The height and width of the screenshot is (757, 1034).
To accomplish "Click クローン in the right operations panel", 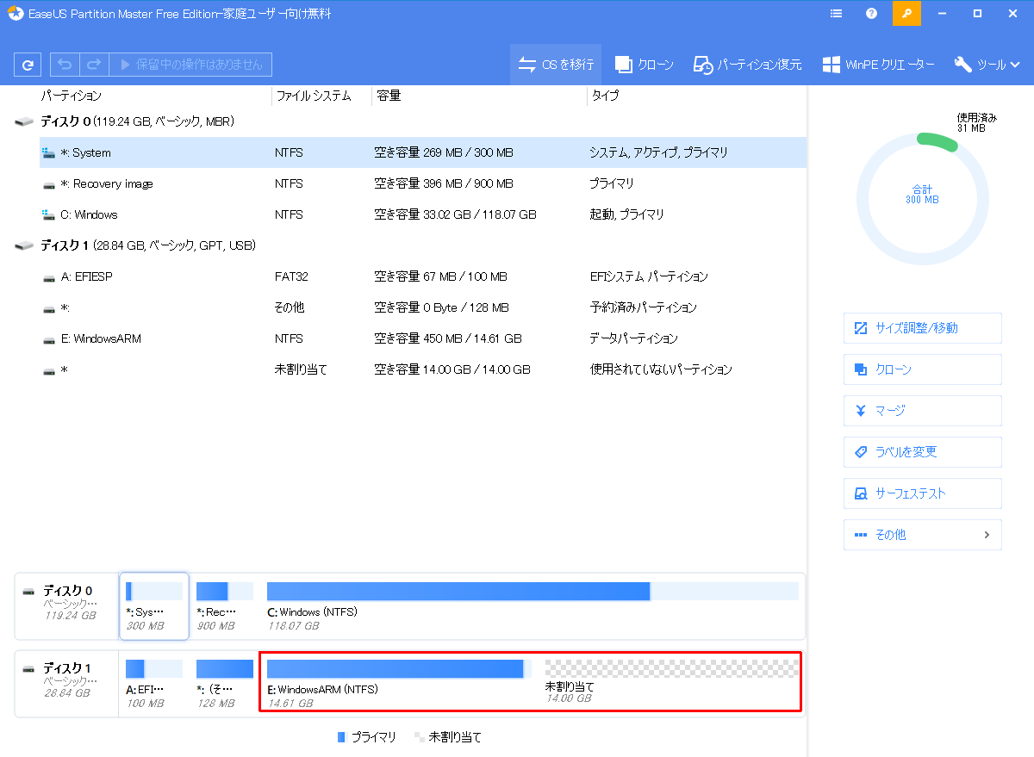I will point(922,369).
